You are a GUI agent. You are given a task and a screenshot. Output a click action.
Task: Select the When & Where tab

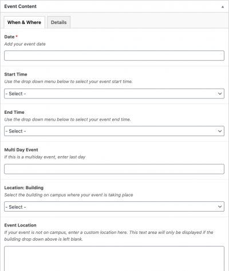(24, 22)
